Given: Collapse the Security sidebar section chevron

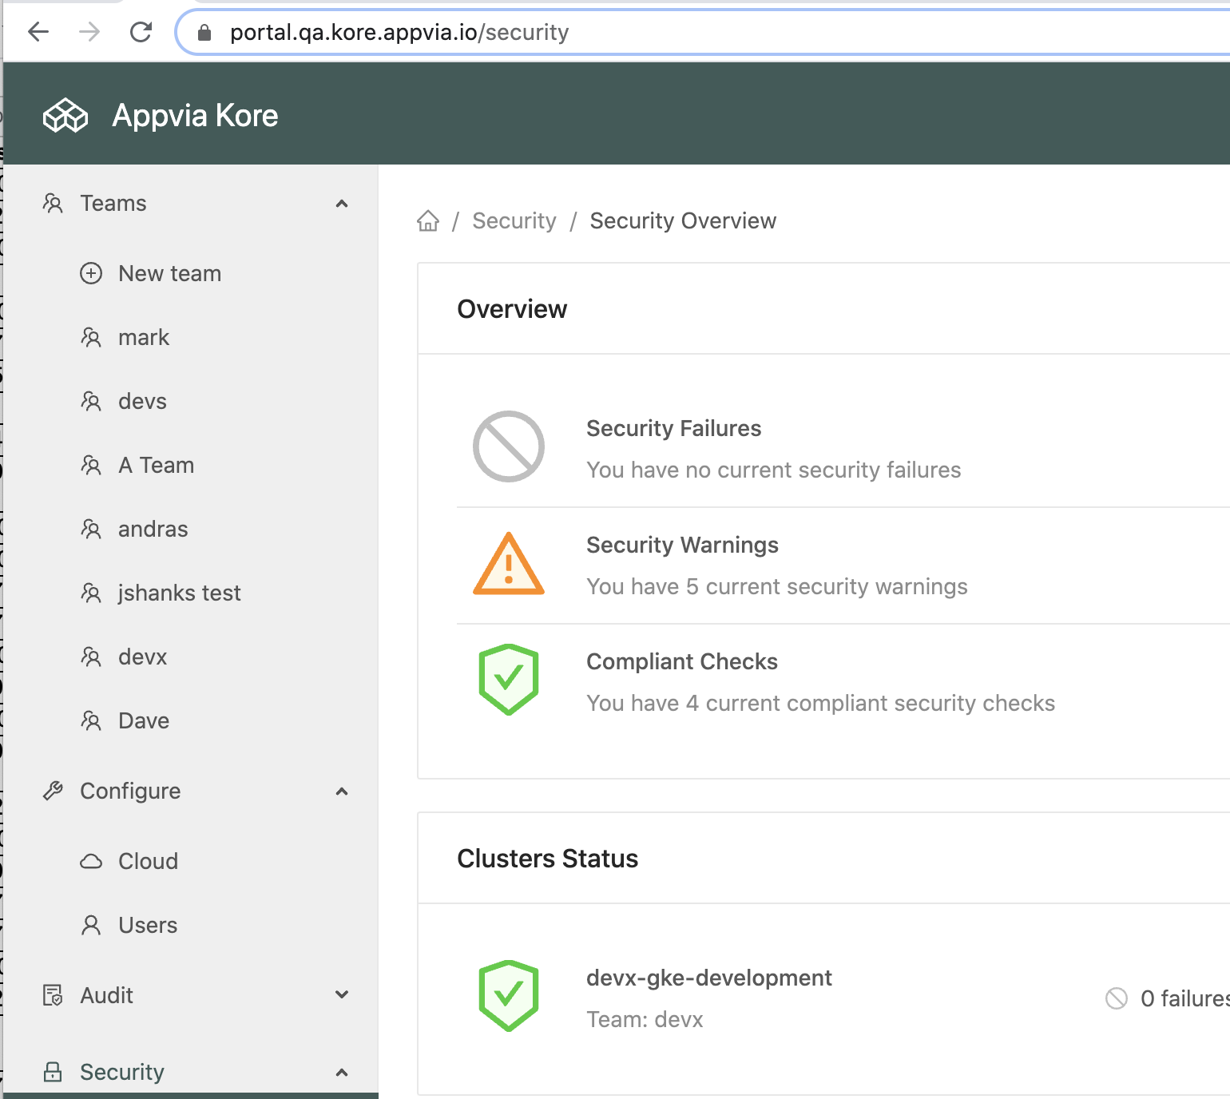Looking at the screenshot, I should click(x=342, y=1073).
